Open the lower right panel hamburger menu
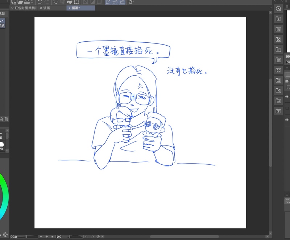The width and height of the screenshot is (290, 240). tap(287, 195)
